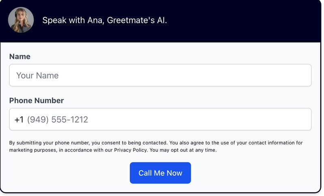Click the (949) 555-1212 placeholder text

coord(58,120)
